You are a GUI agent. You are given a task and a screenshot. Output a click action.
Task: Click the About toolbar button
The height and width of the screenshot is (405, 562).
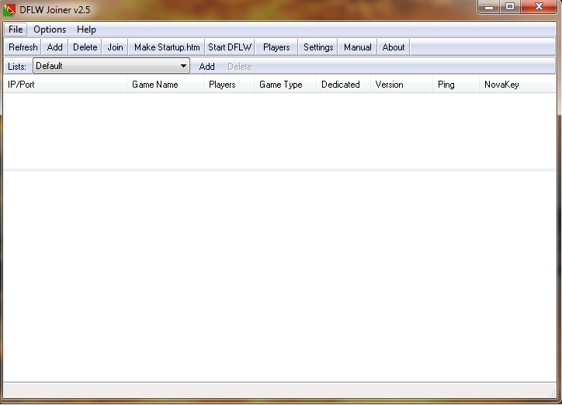point(394,47)
